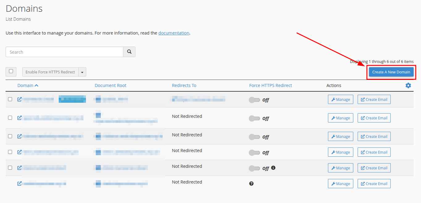Click the Create A New Domain button
The image size is (421, 203).
coord(391,72)
